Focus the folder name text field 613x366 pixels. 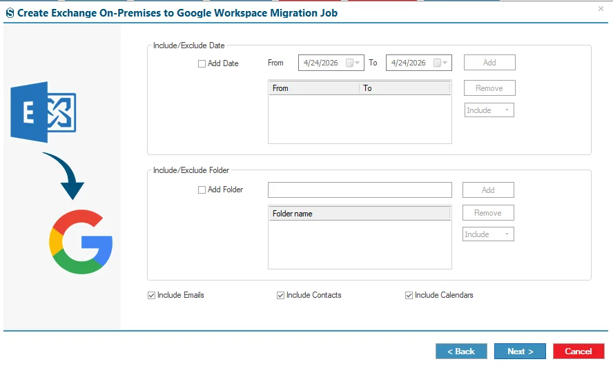pos(360,190)
